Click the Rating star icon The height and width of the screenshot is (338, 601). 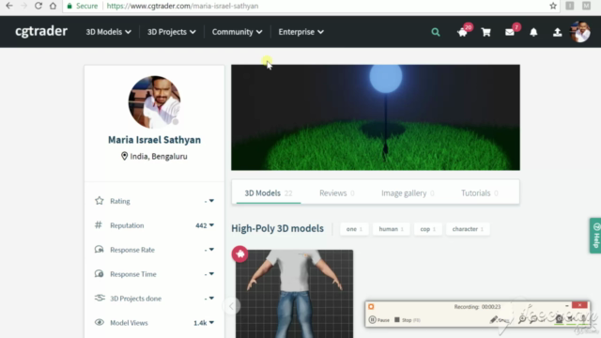[100, 201]
